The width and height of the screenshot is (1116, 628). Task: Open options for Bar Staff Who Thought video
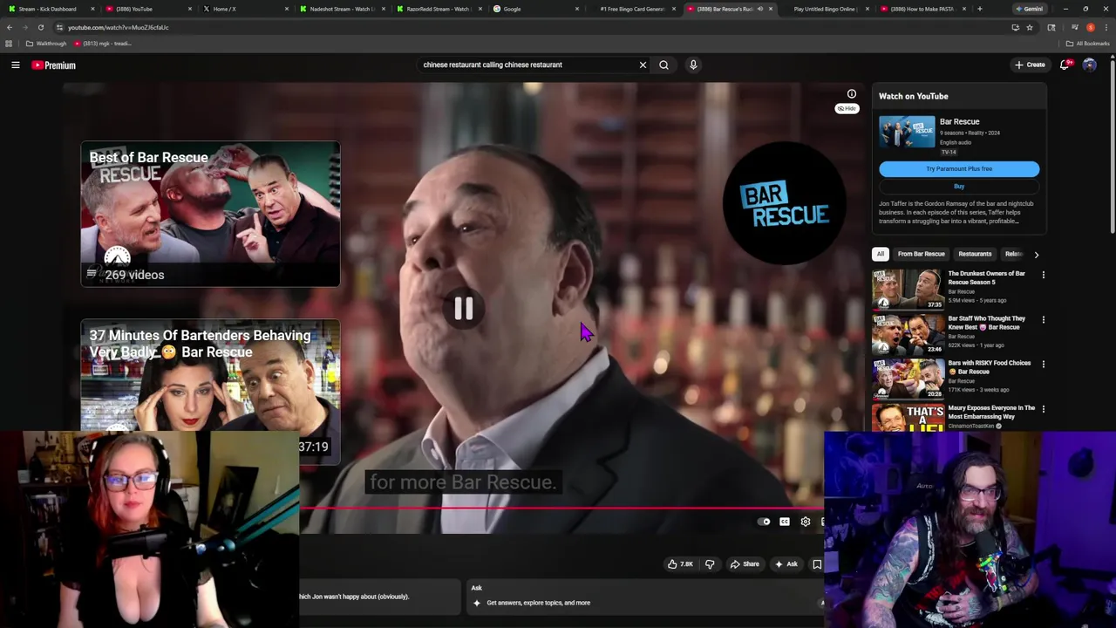tap(1043, 319)
